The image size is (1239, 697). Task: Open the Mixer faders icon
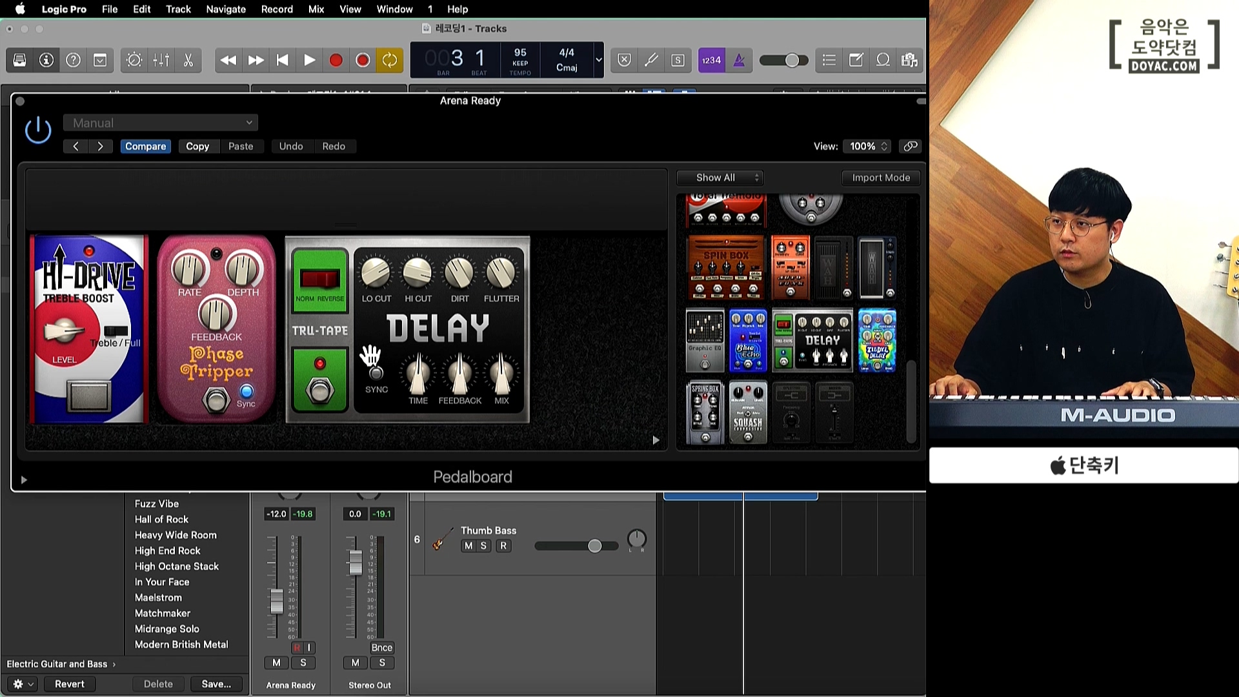[x=161, y=60]
